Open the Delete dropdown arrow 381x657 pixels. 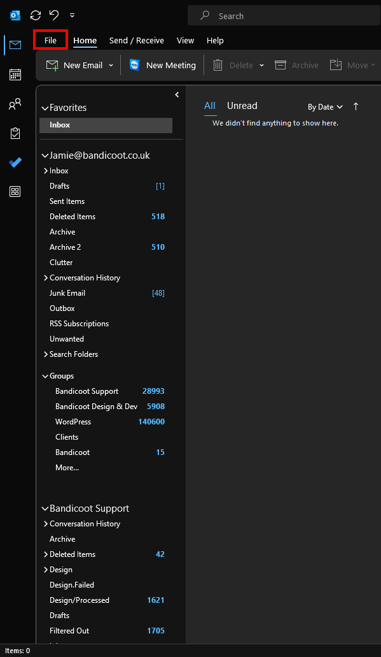(262, 65)
